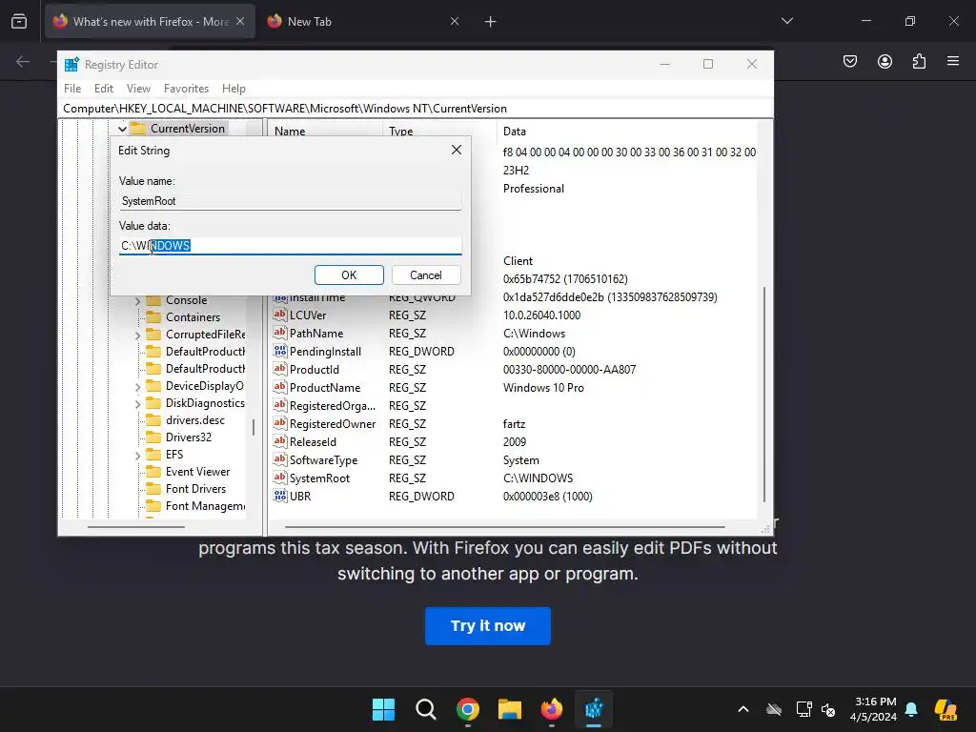
Task: Click the values pane horizontal scrollbar
Action: point(505,527)
